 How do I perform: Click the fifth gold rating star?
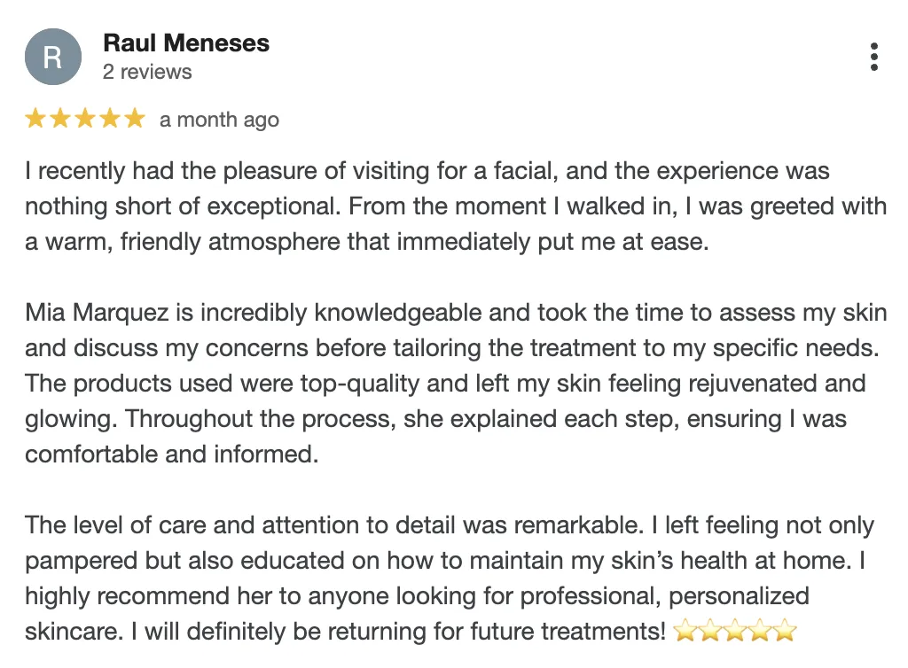[x=135, y=118]
